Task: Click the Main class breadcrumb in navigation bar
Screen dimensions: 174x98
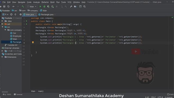Action: (43, 11)
